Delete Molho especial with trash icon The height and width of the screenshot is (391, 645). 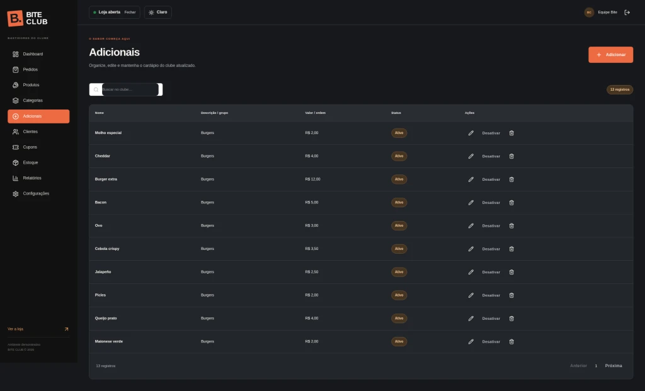(511, 133)
